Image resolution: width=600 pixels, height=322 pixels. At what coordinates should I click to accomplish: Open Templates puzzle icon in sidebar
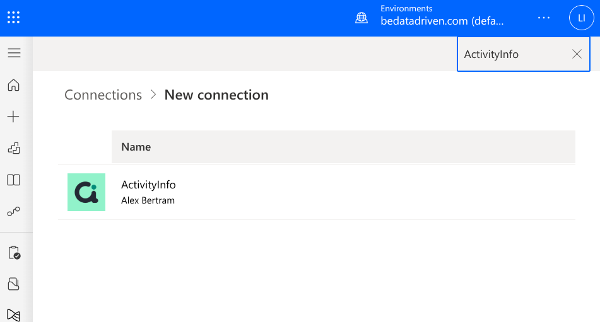pos(14,148)
